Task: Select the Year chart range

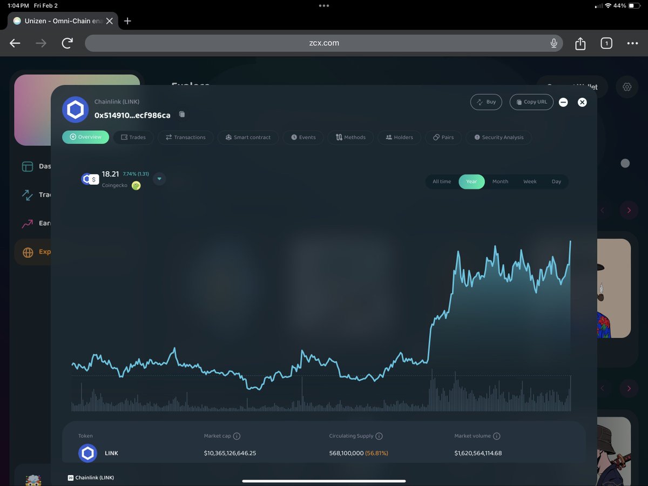Action: (471, 181)
